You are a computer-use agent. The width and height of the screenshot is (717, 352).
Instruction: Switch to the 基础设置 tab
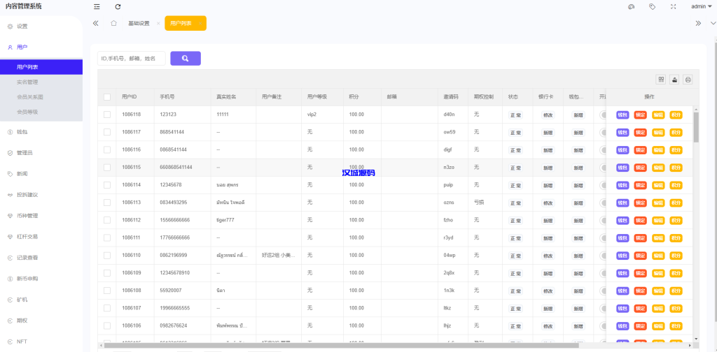(139, 23)
